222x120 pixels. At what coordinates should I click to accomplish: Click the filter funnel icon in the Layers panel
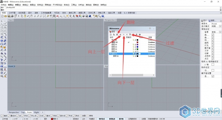tap(130, 34)
